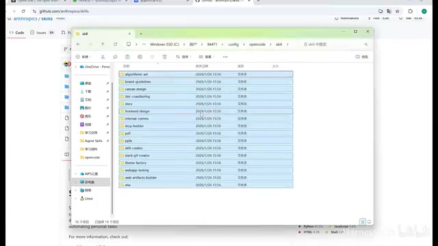
Task: Open Desktop shortcut icon in sidebar
Action: [x=82, y=83]
